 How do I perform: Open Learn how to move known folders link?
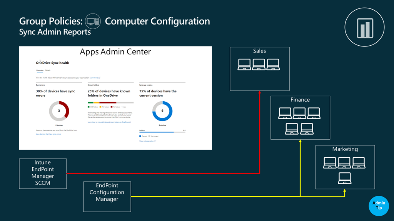[109, 122]
